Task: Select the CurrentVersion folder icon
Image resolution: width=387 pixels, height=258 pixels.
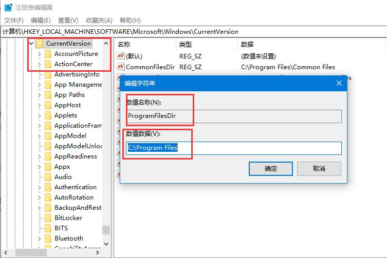Action: click(40, 44)
